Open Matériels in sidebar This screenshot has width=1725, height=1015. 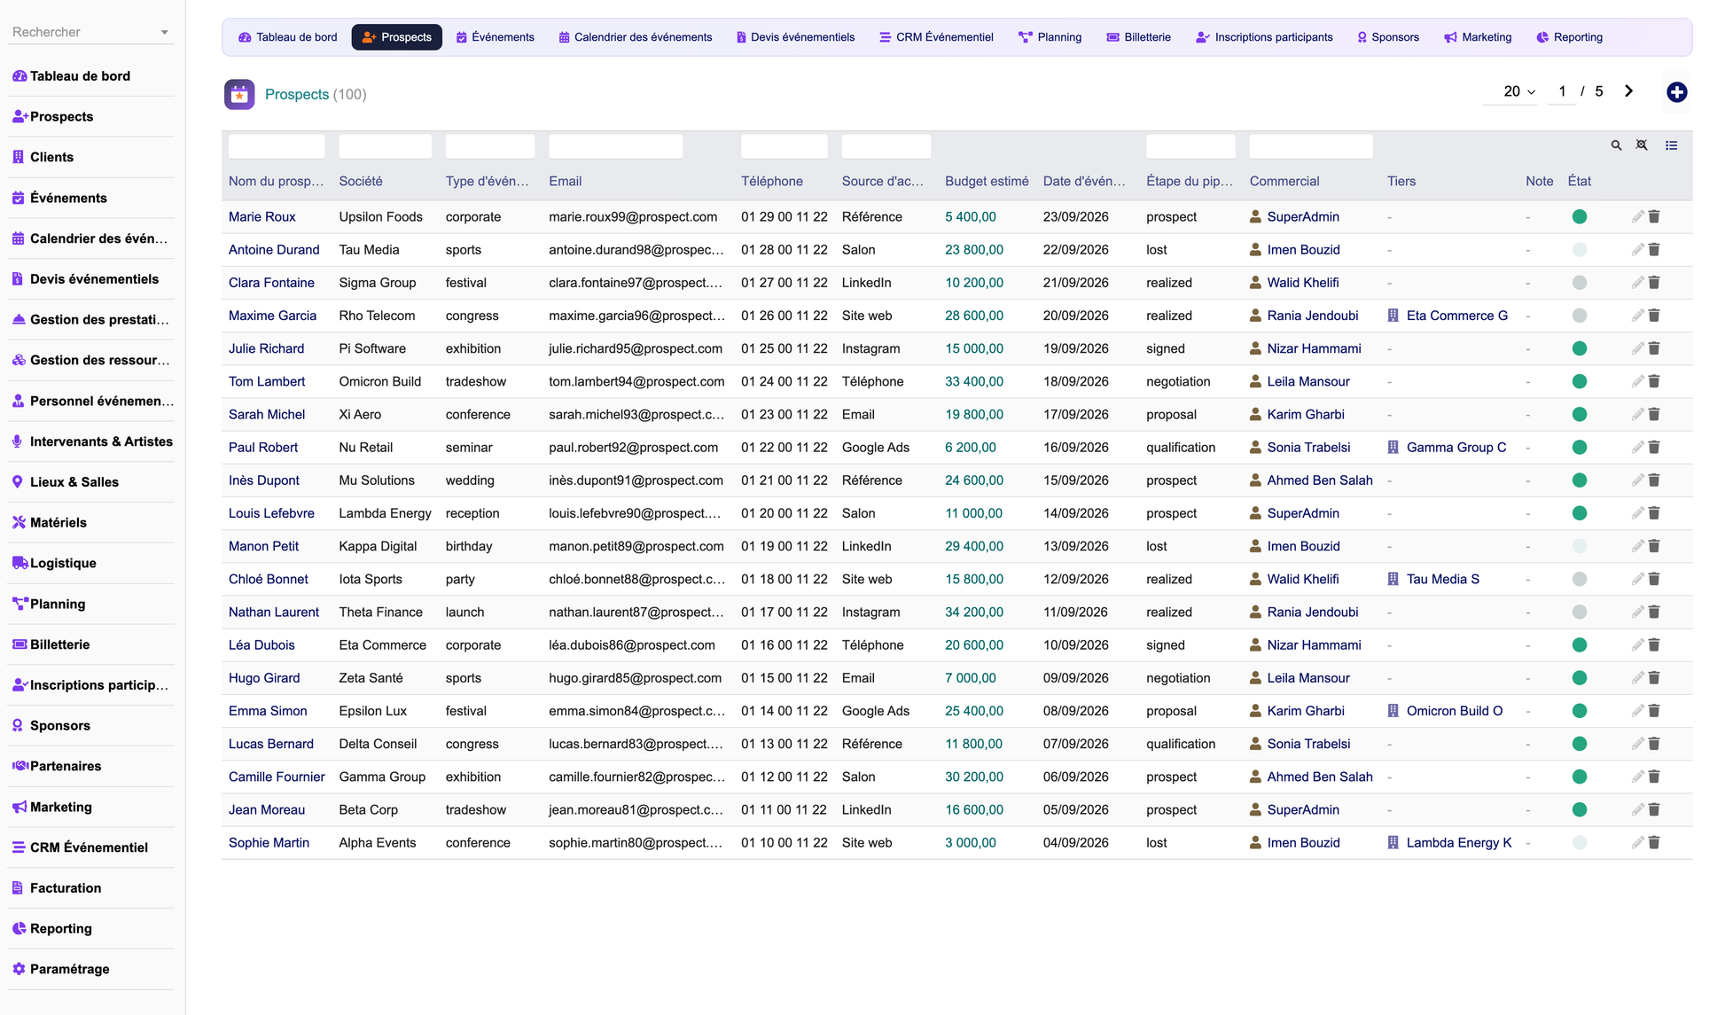(x=59, y=523)
